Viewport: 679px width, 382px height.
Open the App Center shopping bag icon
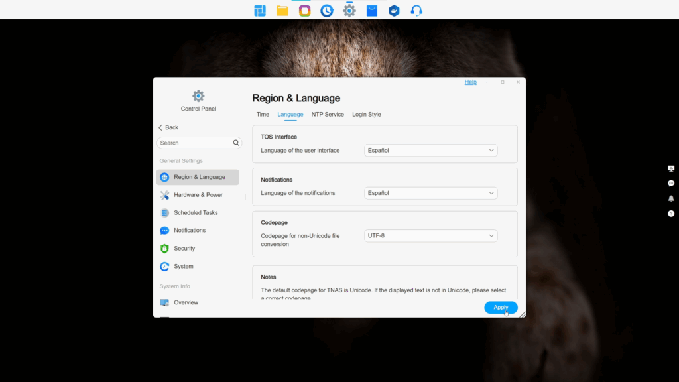(372, 11)
